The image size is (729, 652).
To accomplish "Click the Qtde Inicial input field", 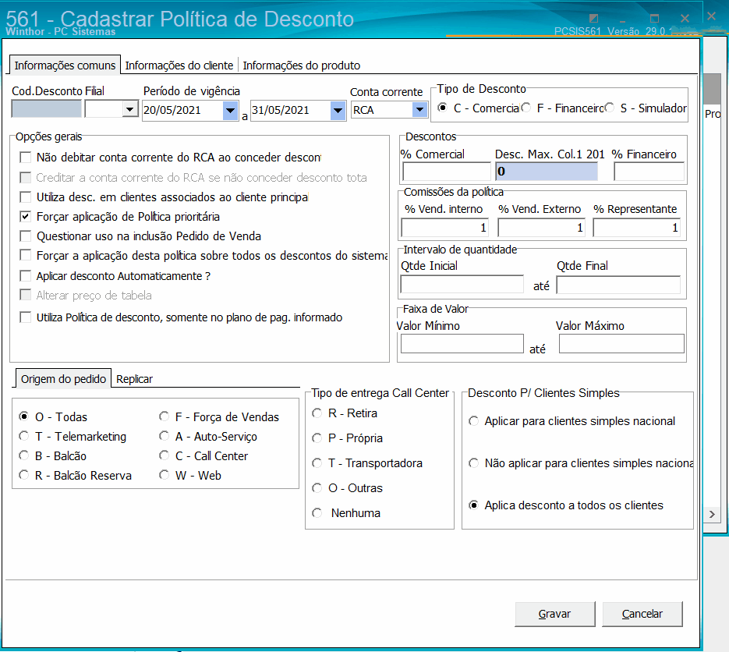I will [462, 285].
